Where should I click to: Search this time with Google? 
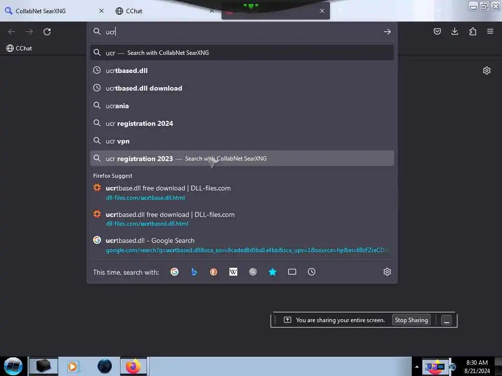tap(175, 272)
